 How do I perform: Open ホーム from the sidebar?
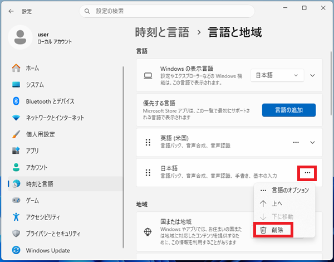click(32, 68)
